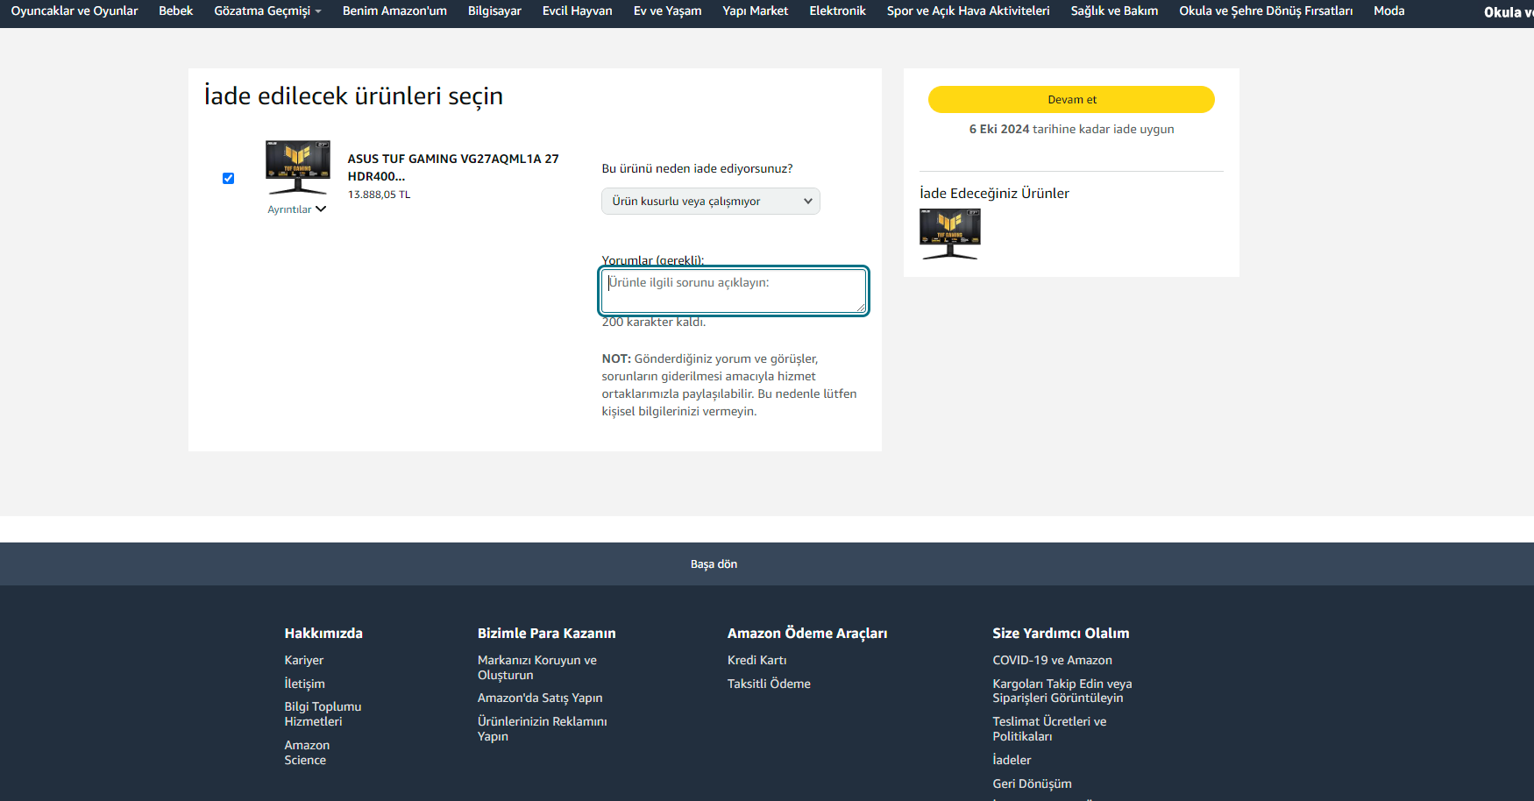Screen dimensions: 1534x801
Task: Click the Hakkımızda footer heading
Action: click(323, 634)
